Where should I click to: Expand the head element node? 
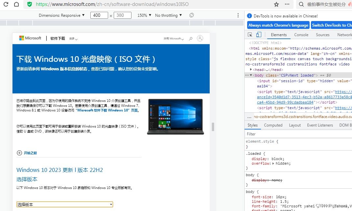point(251,70)
